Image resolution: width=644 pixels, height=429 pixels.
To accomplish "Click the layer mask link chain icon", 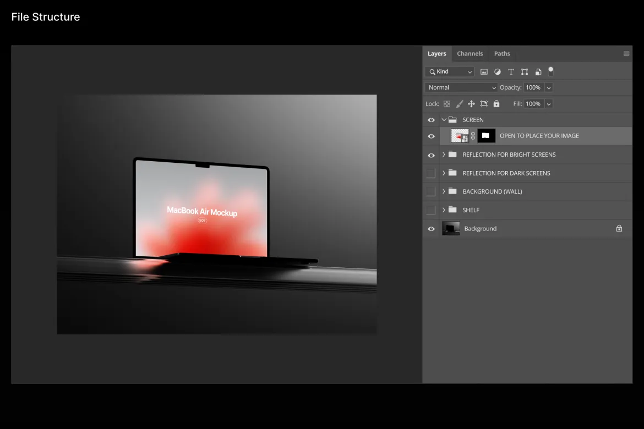I will pyautogui.click(x=473, y=136).
